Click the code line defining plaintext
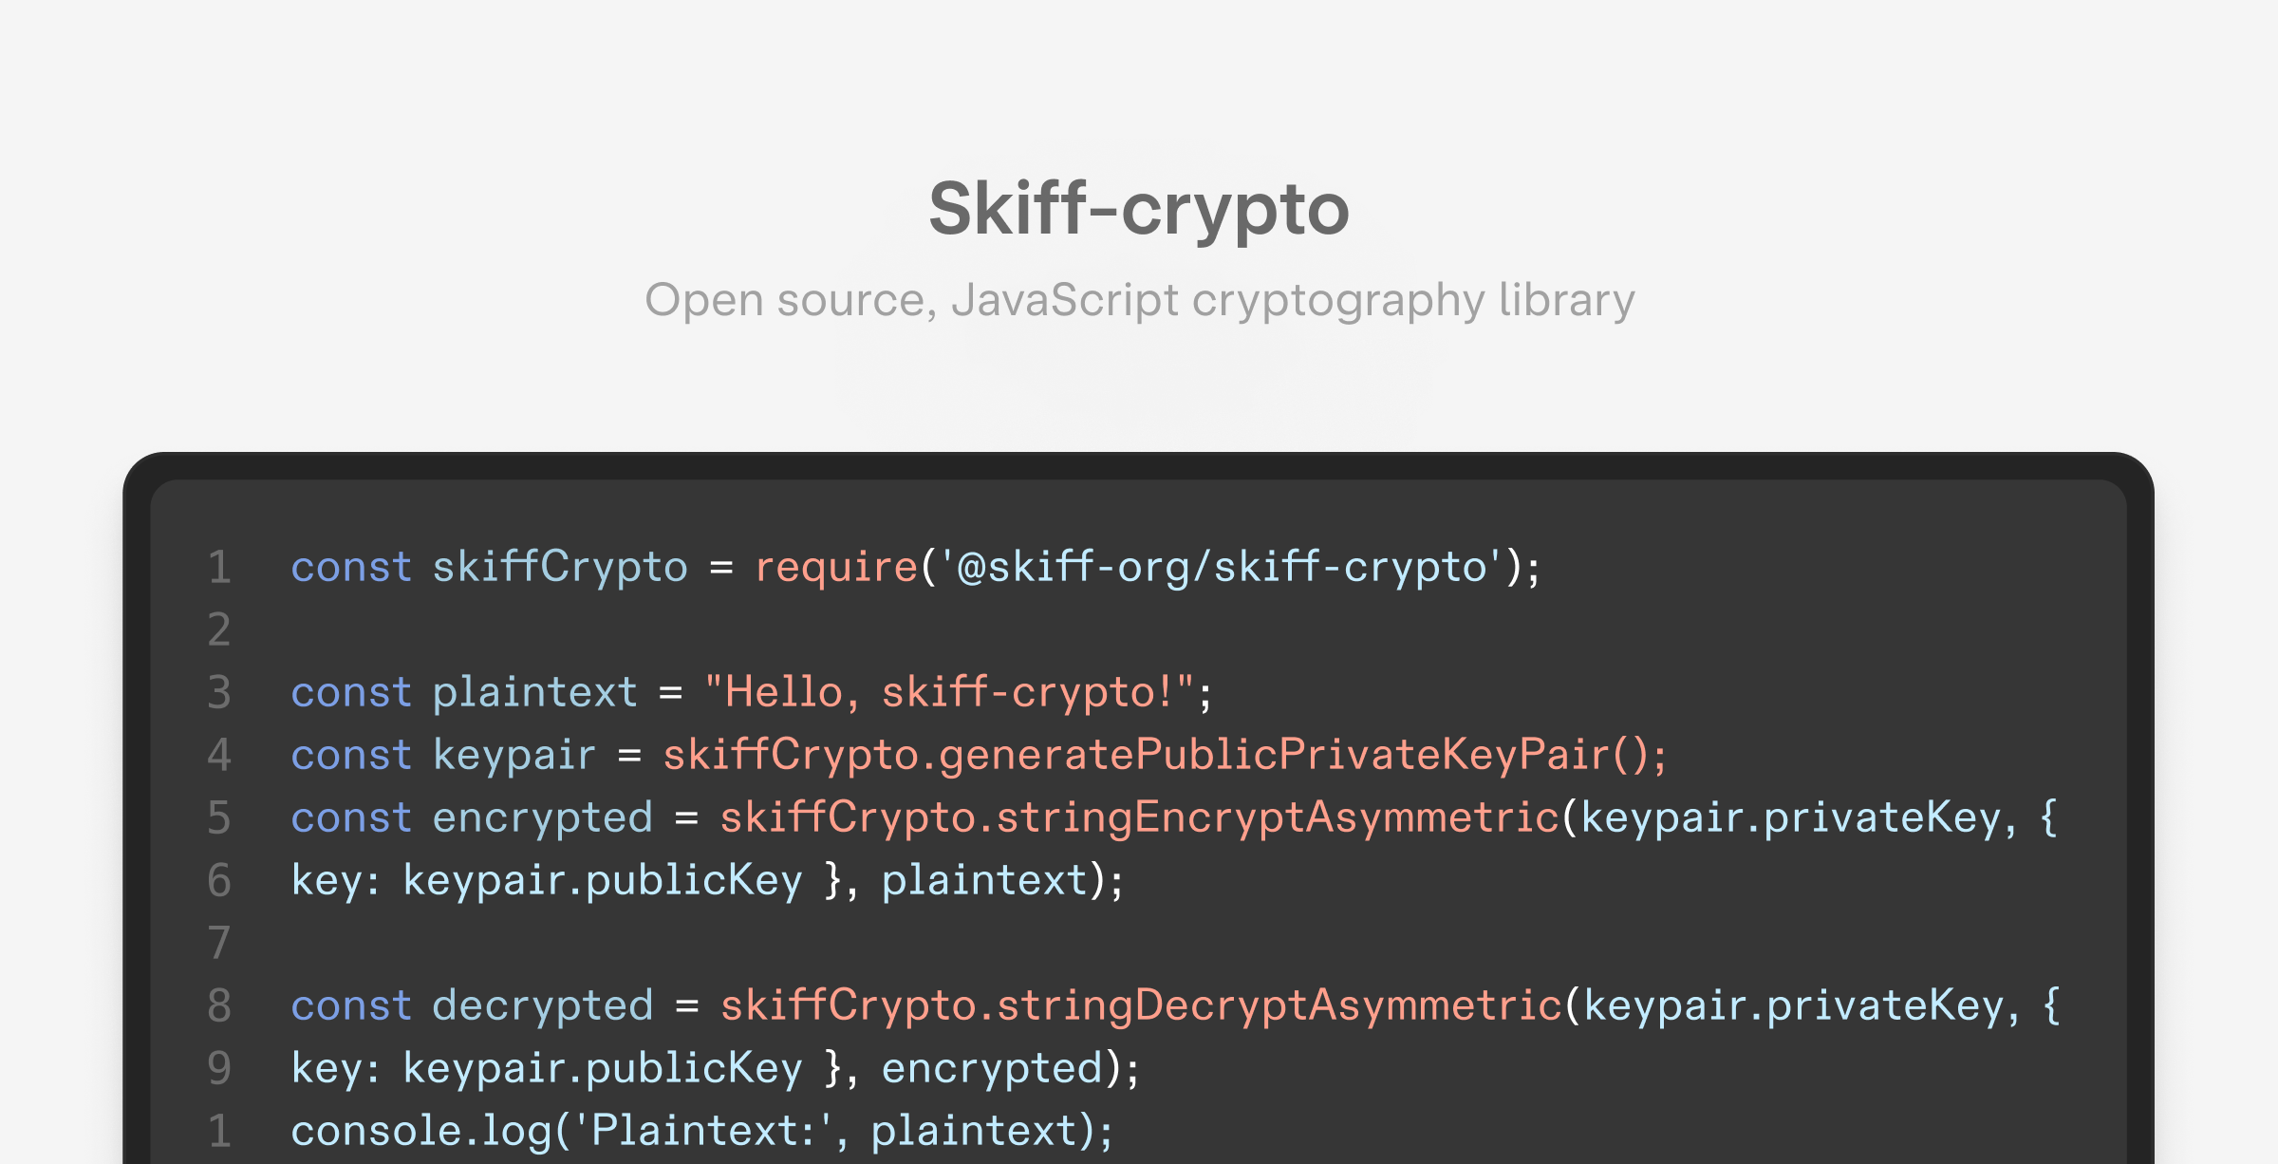 752,693
